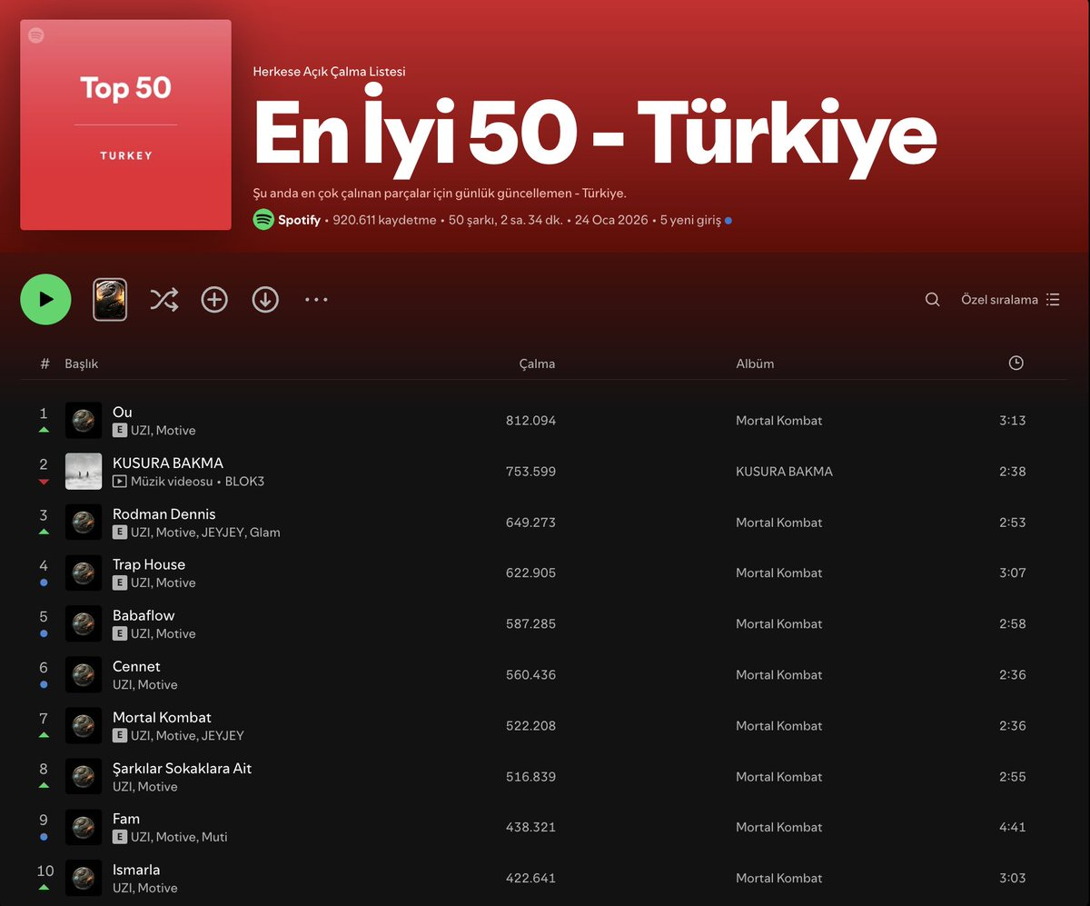
Task: Click the blue dot next to 5 yeni giriş
Action: 728,221
